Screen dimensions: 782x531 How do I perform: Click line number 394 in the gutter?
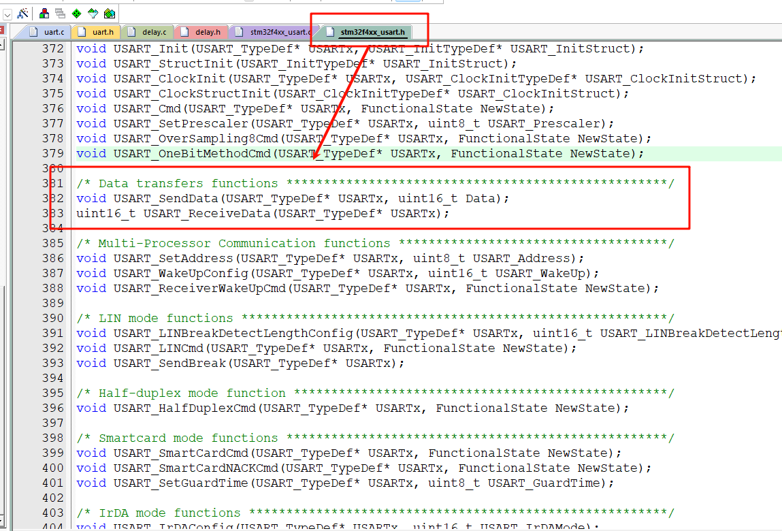click(x=53, y=379)
